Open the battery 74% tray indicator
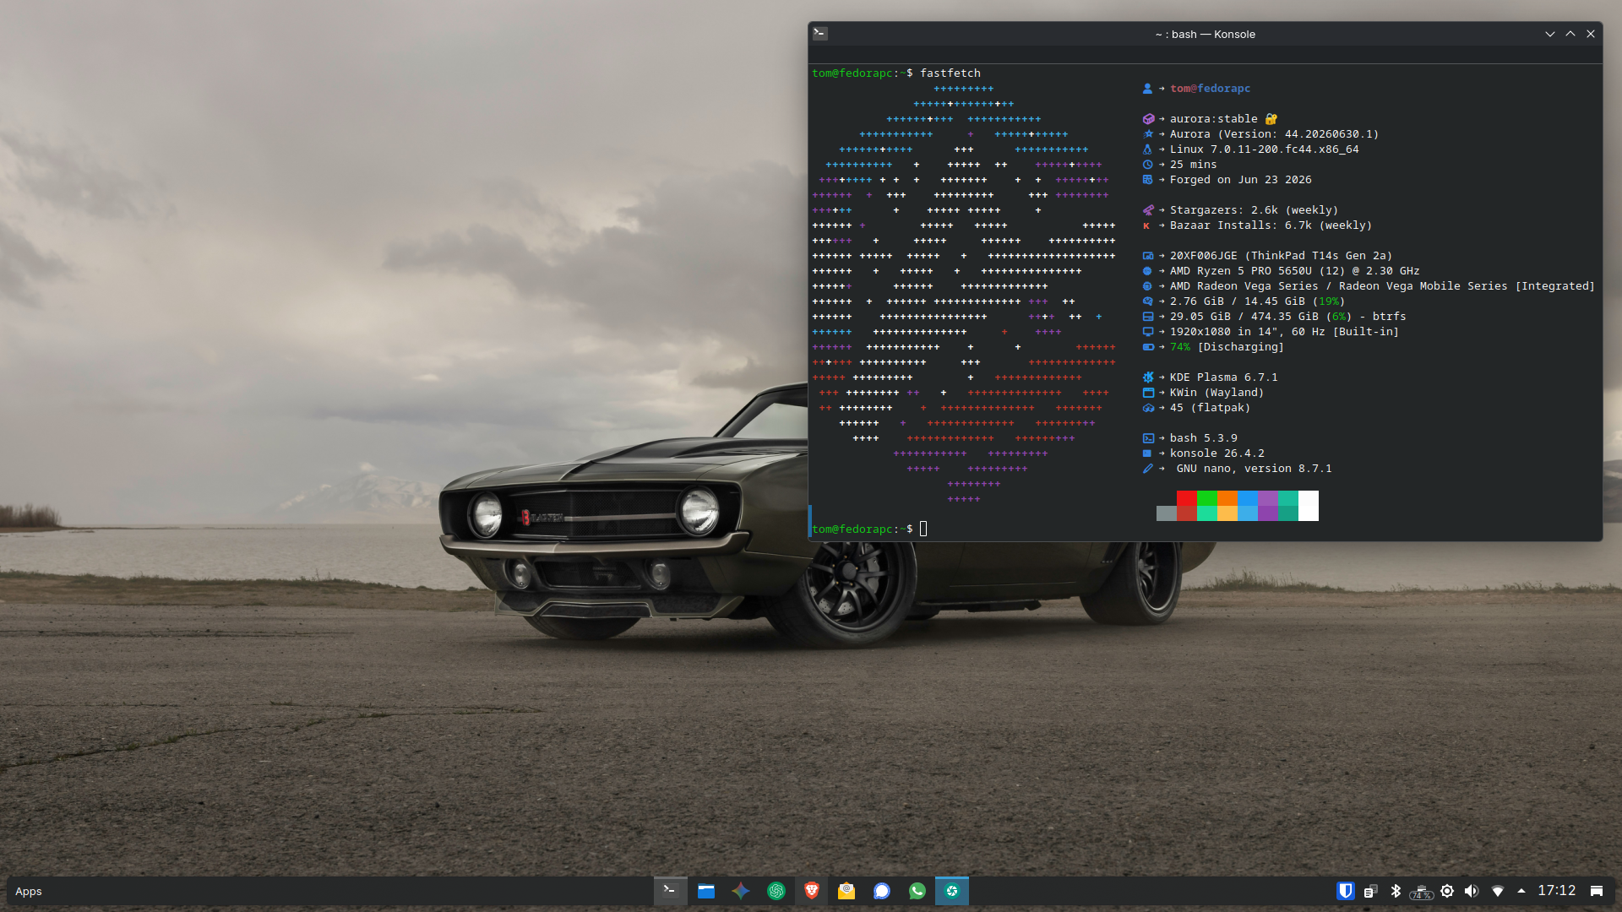The height and width of the screenshot is (912, 1622). [1422, 892]
